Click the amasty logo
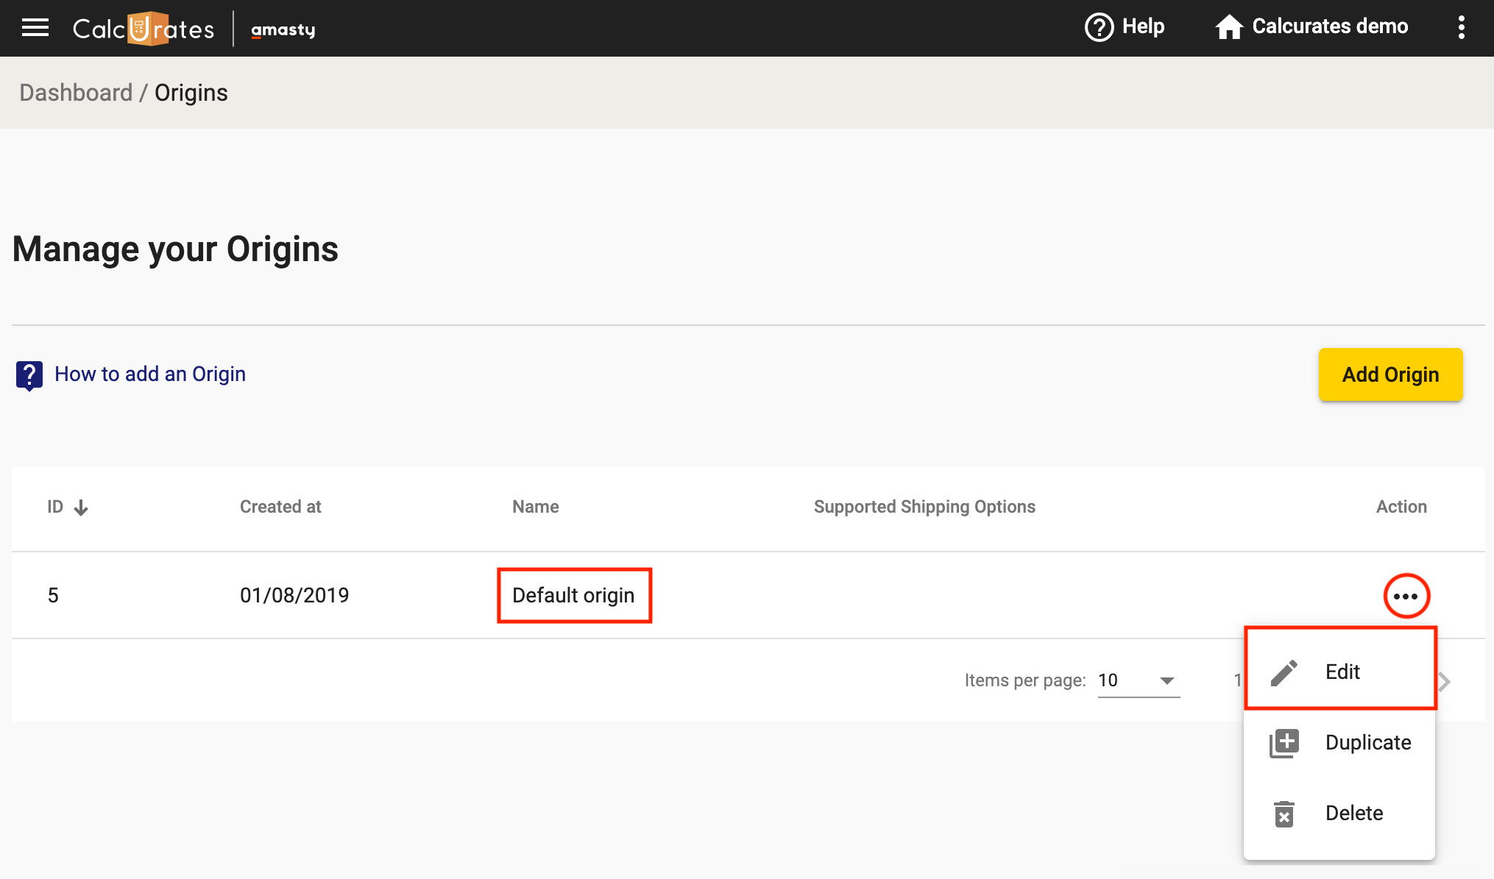 point(283,29)
